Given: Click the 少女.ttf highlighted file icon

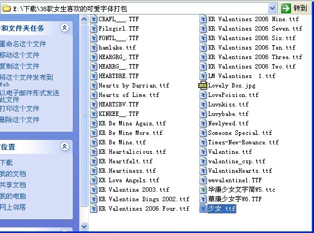Looking at the screenshot, I should click(x=203, y=208).
